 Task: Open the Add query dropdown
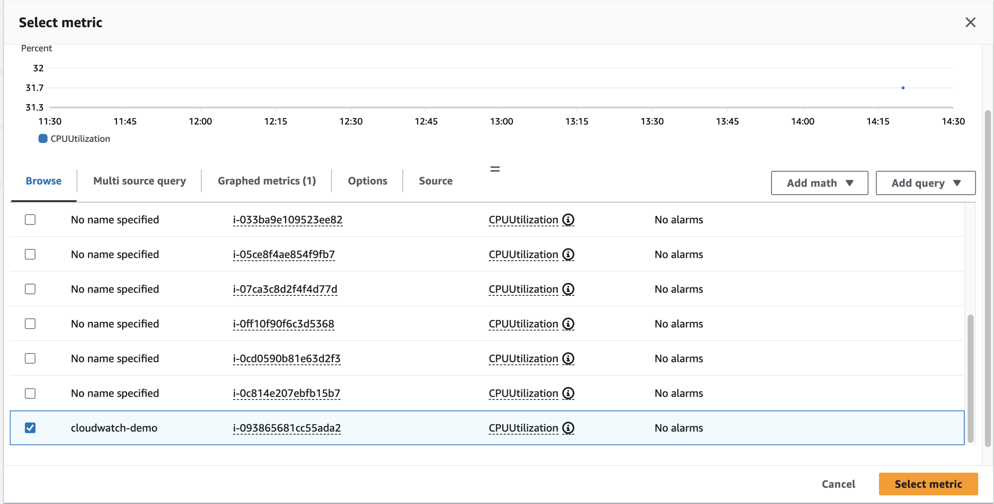tap(925, 183)
